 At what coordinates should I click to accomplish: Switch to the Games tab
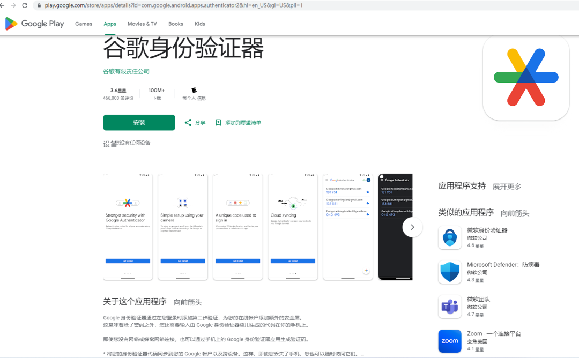83,24
